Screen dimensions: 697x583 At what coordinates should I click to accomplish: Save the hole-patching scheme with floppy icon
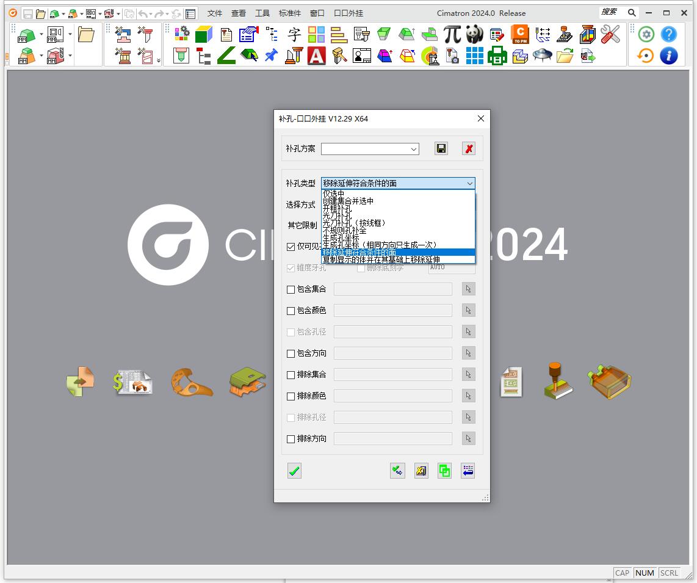pyautogui.click(x=441, y=148)
